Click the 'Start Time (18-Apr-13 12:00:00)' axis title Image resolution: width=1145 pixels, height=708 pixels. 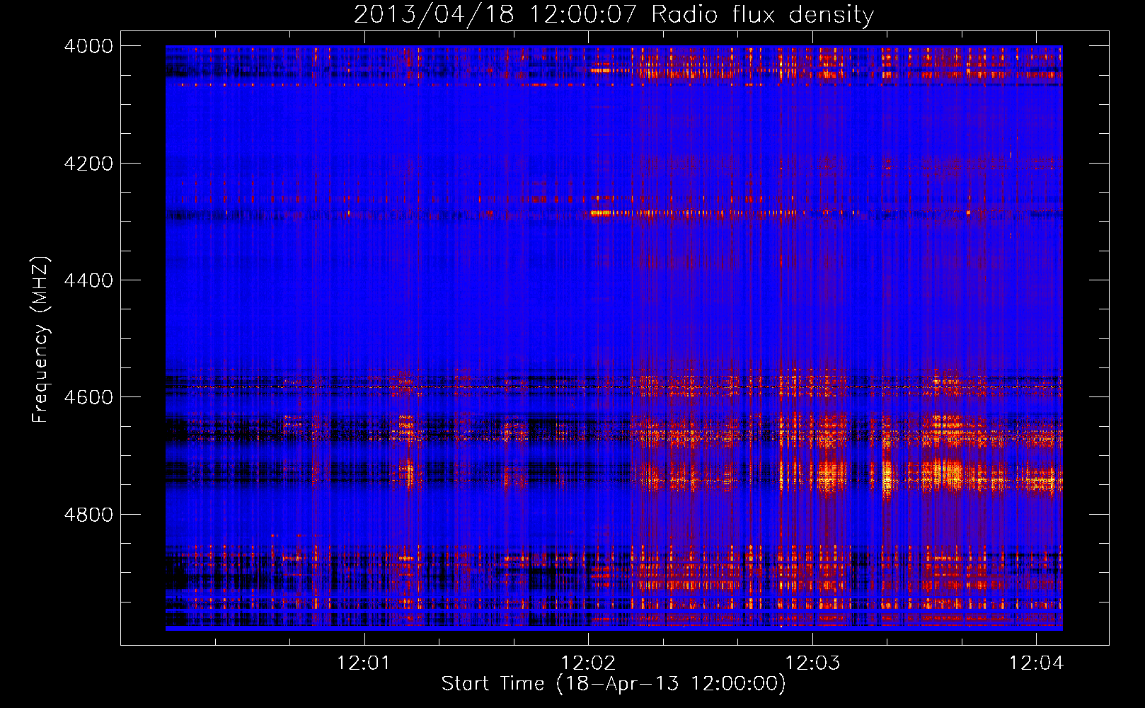tap(614, 684)
